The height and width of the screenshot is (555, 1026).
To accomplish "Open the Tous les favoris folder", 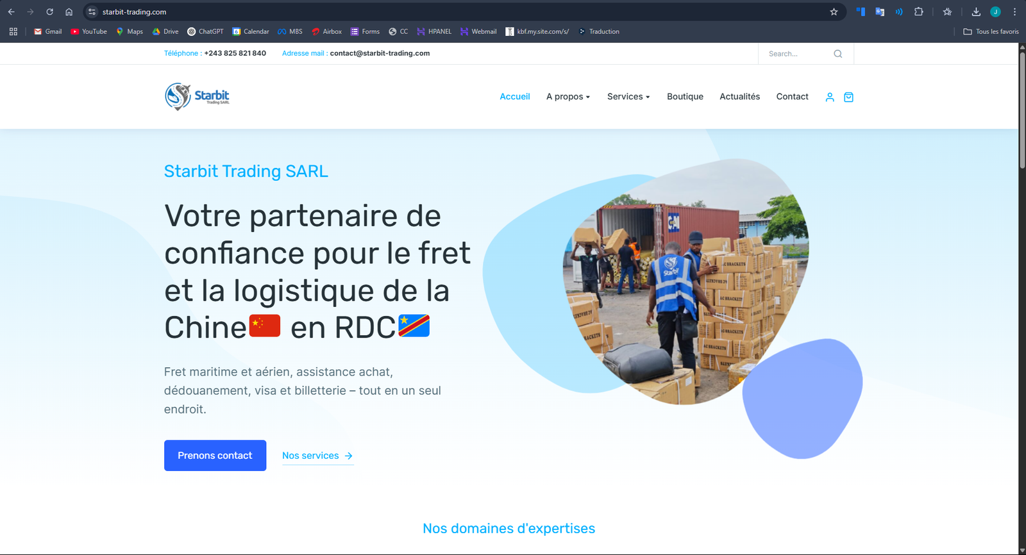I will [991, 31].
